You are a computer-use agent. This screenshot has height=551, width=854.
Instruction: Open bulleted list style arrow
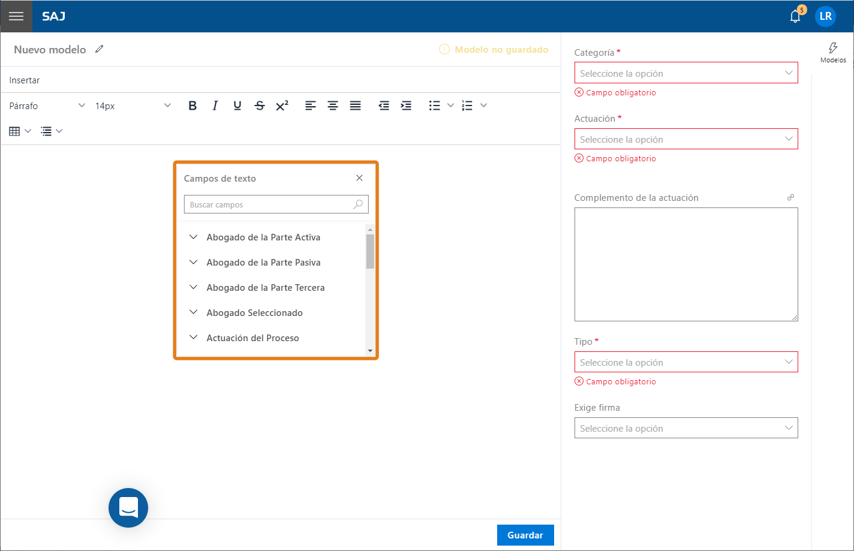pyautogui.click(x=450, y=106)
